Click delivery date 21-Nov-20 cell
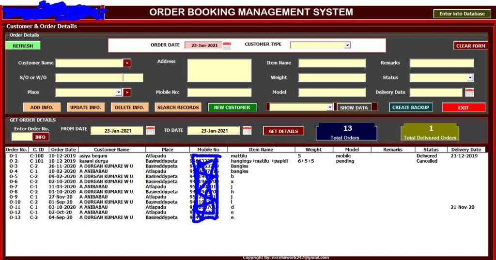The image size is (496, 260). tap(463, 207)
